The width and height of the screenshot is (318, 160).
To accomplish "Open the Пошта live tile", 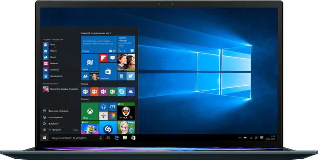I will coord(99,44).
